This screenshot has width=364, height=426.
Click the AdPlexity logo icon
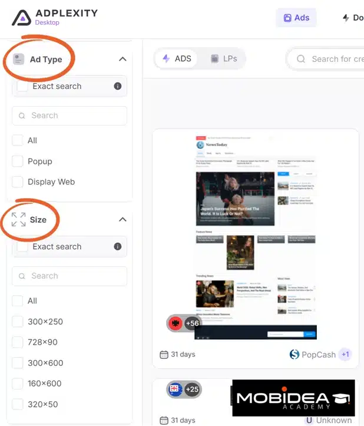[x=21, y=18]
